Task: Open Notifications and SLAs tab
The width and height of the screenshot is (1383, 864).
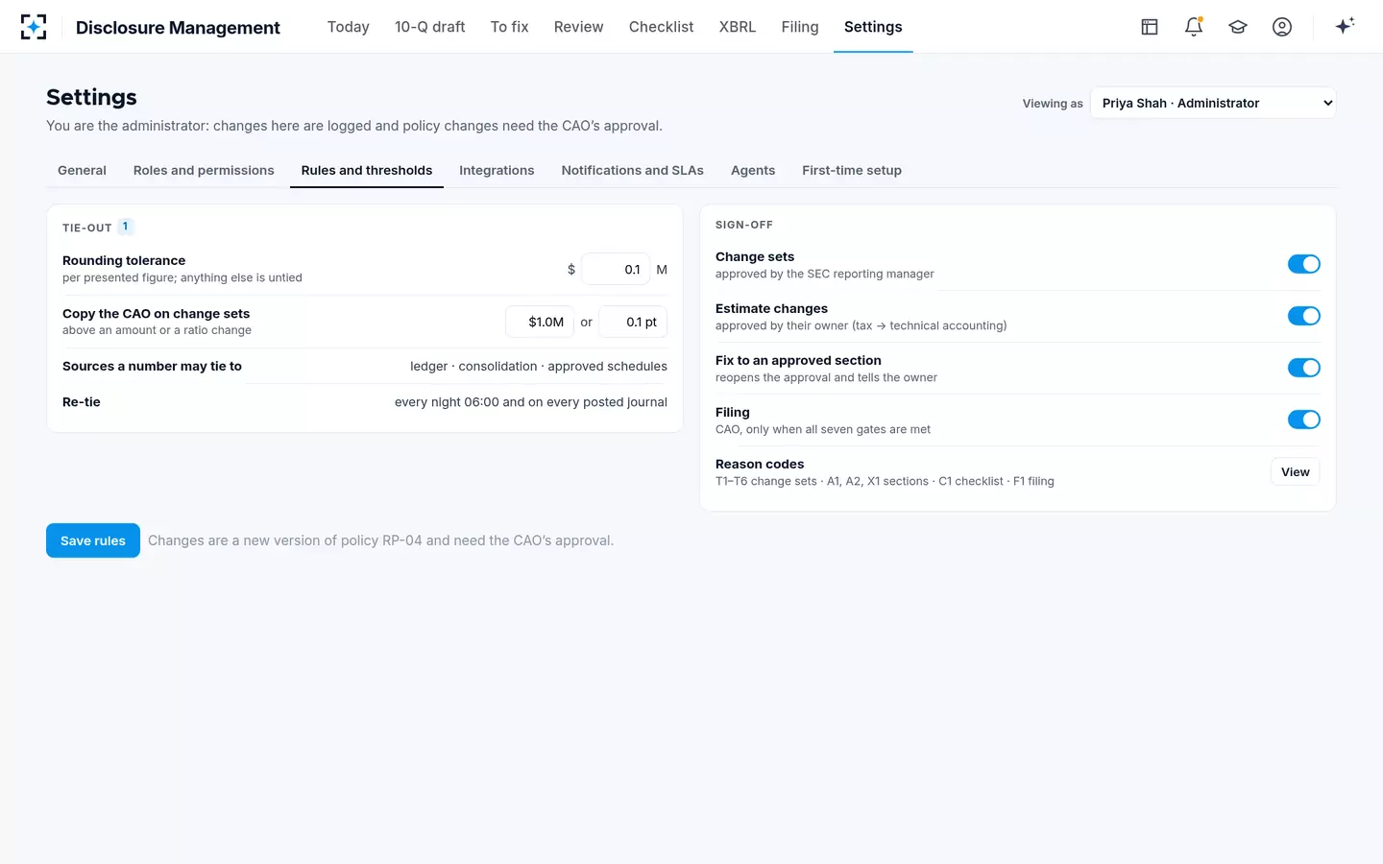Action: point(633,170)
